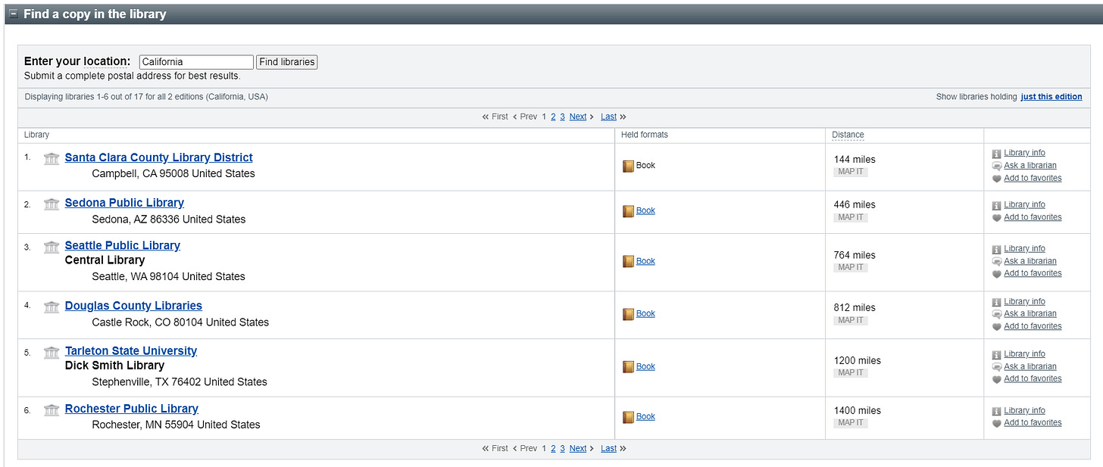The width and height of the screenshot is (1103, 467).
Task: Go to page 2 in top pagination
Action: click(553, 117)
